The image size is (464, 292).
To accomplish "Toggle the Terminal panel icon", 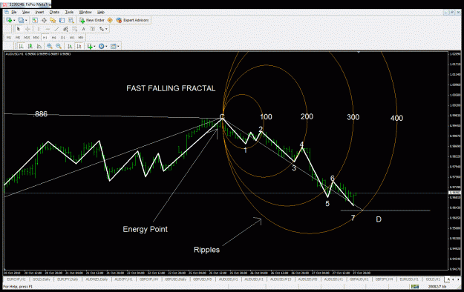I will pyautogui.click(x=62, y=20).
